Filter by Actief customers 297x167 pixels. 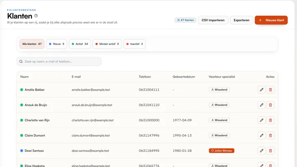(80, 44)
